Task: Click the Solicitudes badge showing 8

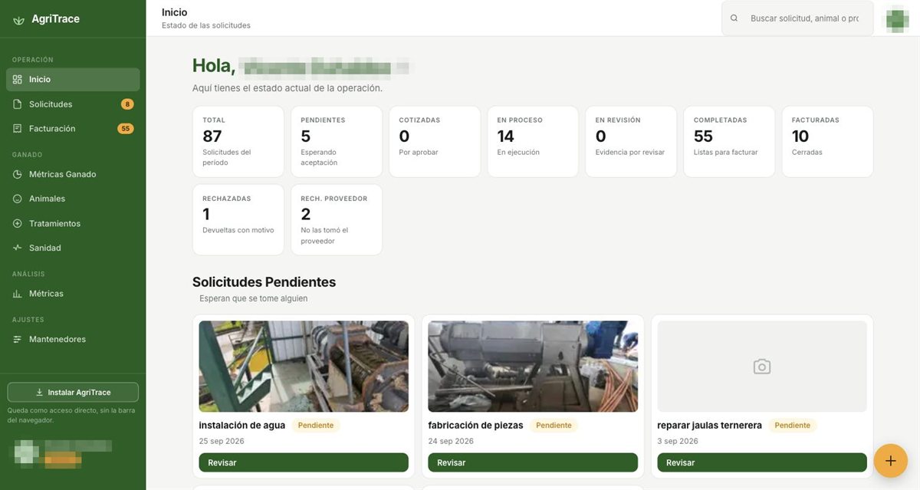Action: click(x=127, y=104)
